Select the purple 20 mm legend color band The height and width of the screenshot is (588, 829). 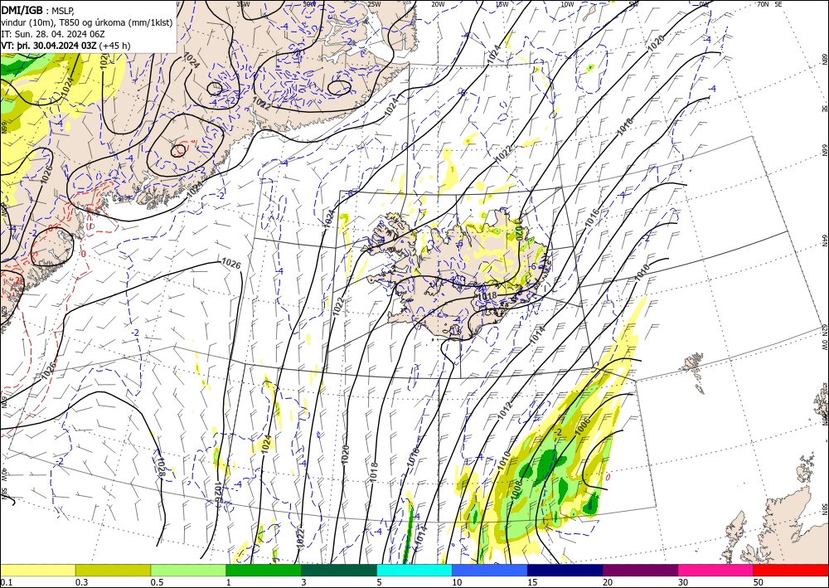pyautogui.click(x=640, y=570)
